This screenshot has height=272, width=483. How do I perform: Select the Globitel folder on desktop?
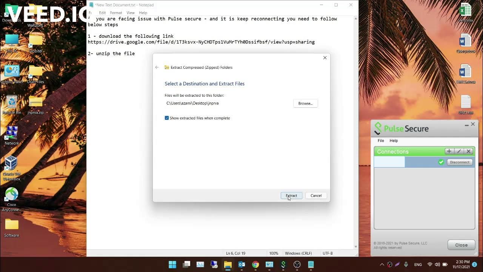click(35, 43)
